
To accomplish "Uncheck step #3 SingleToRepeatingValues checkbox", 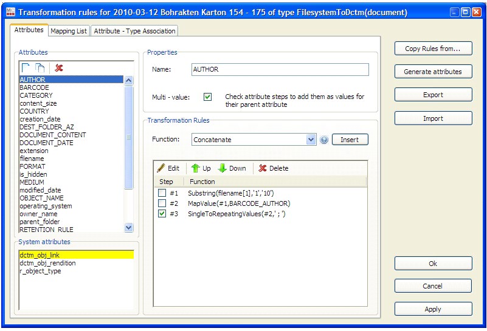I will [162, 213].
